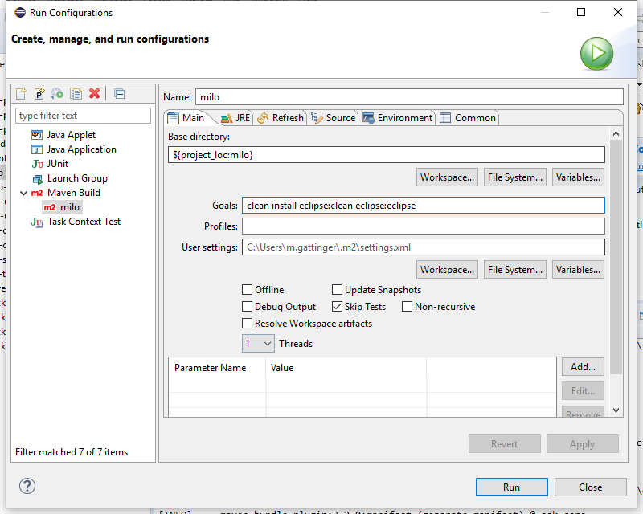The width and height of the screenshot is (643, 514).
Task: Select the Java Application configuration type
Action: [x=81, y=149]
